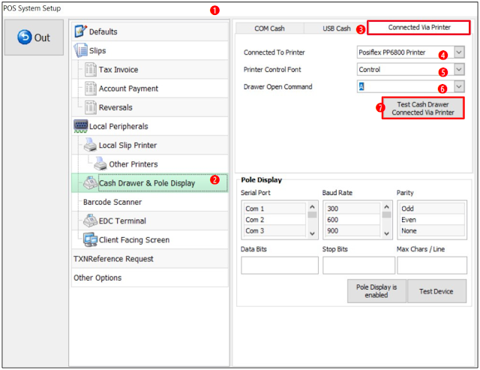The width and height of the screenshot is (480, 370).
Task: Click the Stop Bits input box
Action: click(358, 265)
